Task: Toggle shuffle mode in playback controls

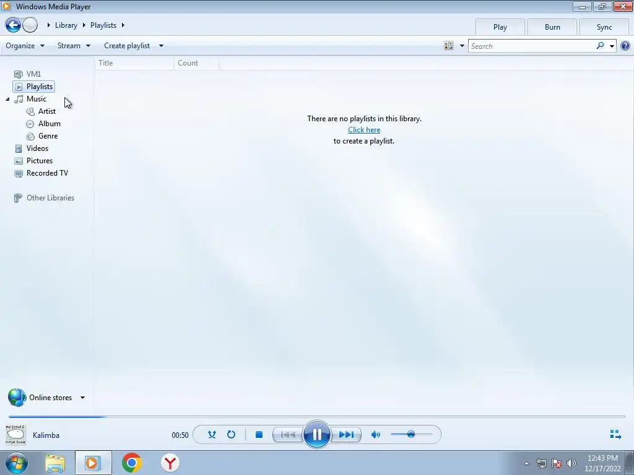Action: point(212,435)
